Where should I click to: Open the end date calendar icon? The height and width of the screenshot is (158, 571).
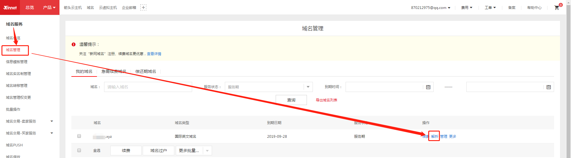pos(548,87)
